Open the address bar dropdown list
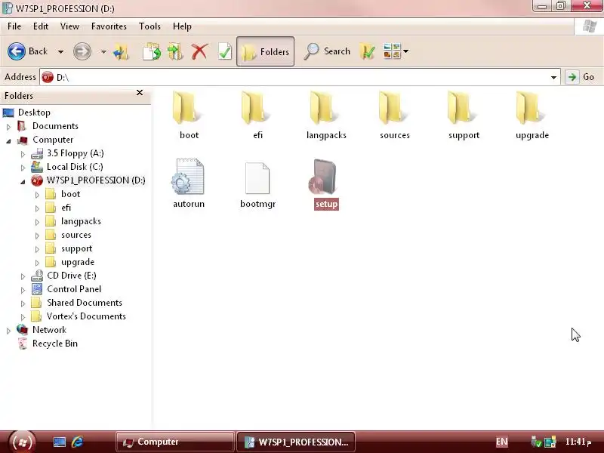The image size is (604, 453). [x=553, y=78]
